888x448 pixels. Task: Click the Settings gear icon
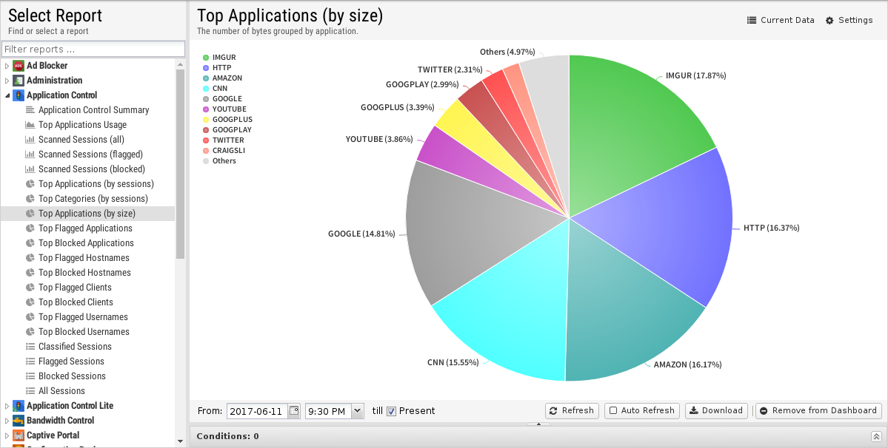pyautogui.click(x=829, y=21)
